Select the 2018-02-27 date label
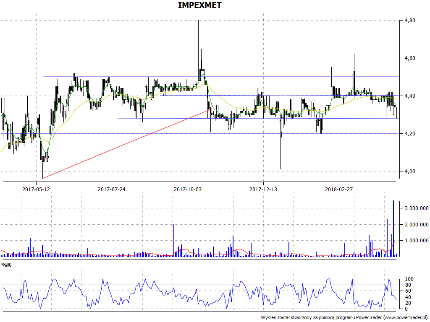 [x=339, y=189]
